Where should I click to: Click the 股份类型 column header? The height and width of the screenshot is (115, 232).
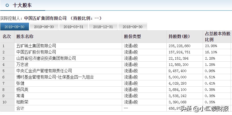pos(132,37)
